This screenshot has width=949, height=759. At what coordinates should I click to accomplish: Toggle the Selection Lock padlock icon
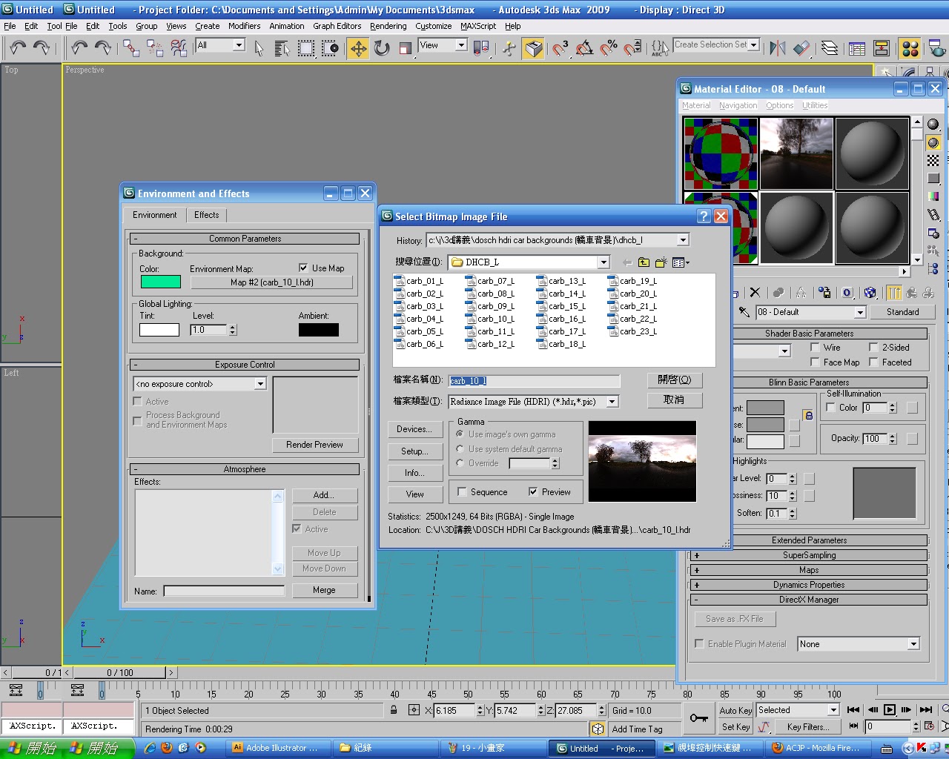click(394, 710)
